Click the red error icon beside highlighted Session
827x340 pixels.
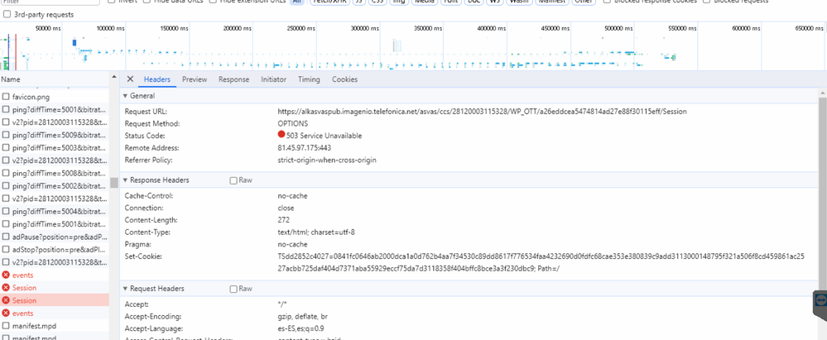pos(6,300)
